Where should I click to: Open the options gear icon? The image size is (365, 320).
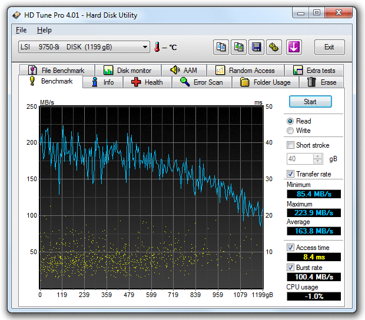tap(274, 47)
